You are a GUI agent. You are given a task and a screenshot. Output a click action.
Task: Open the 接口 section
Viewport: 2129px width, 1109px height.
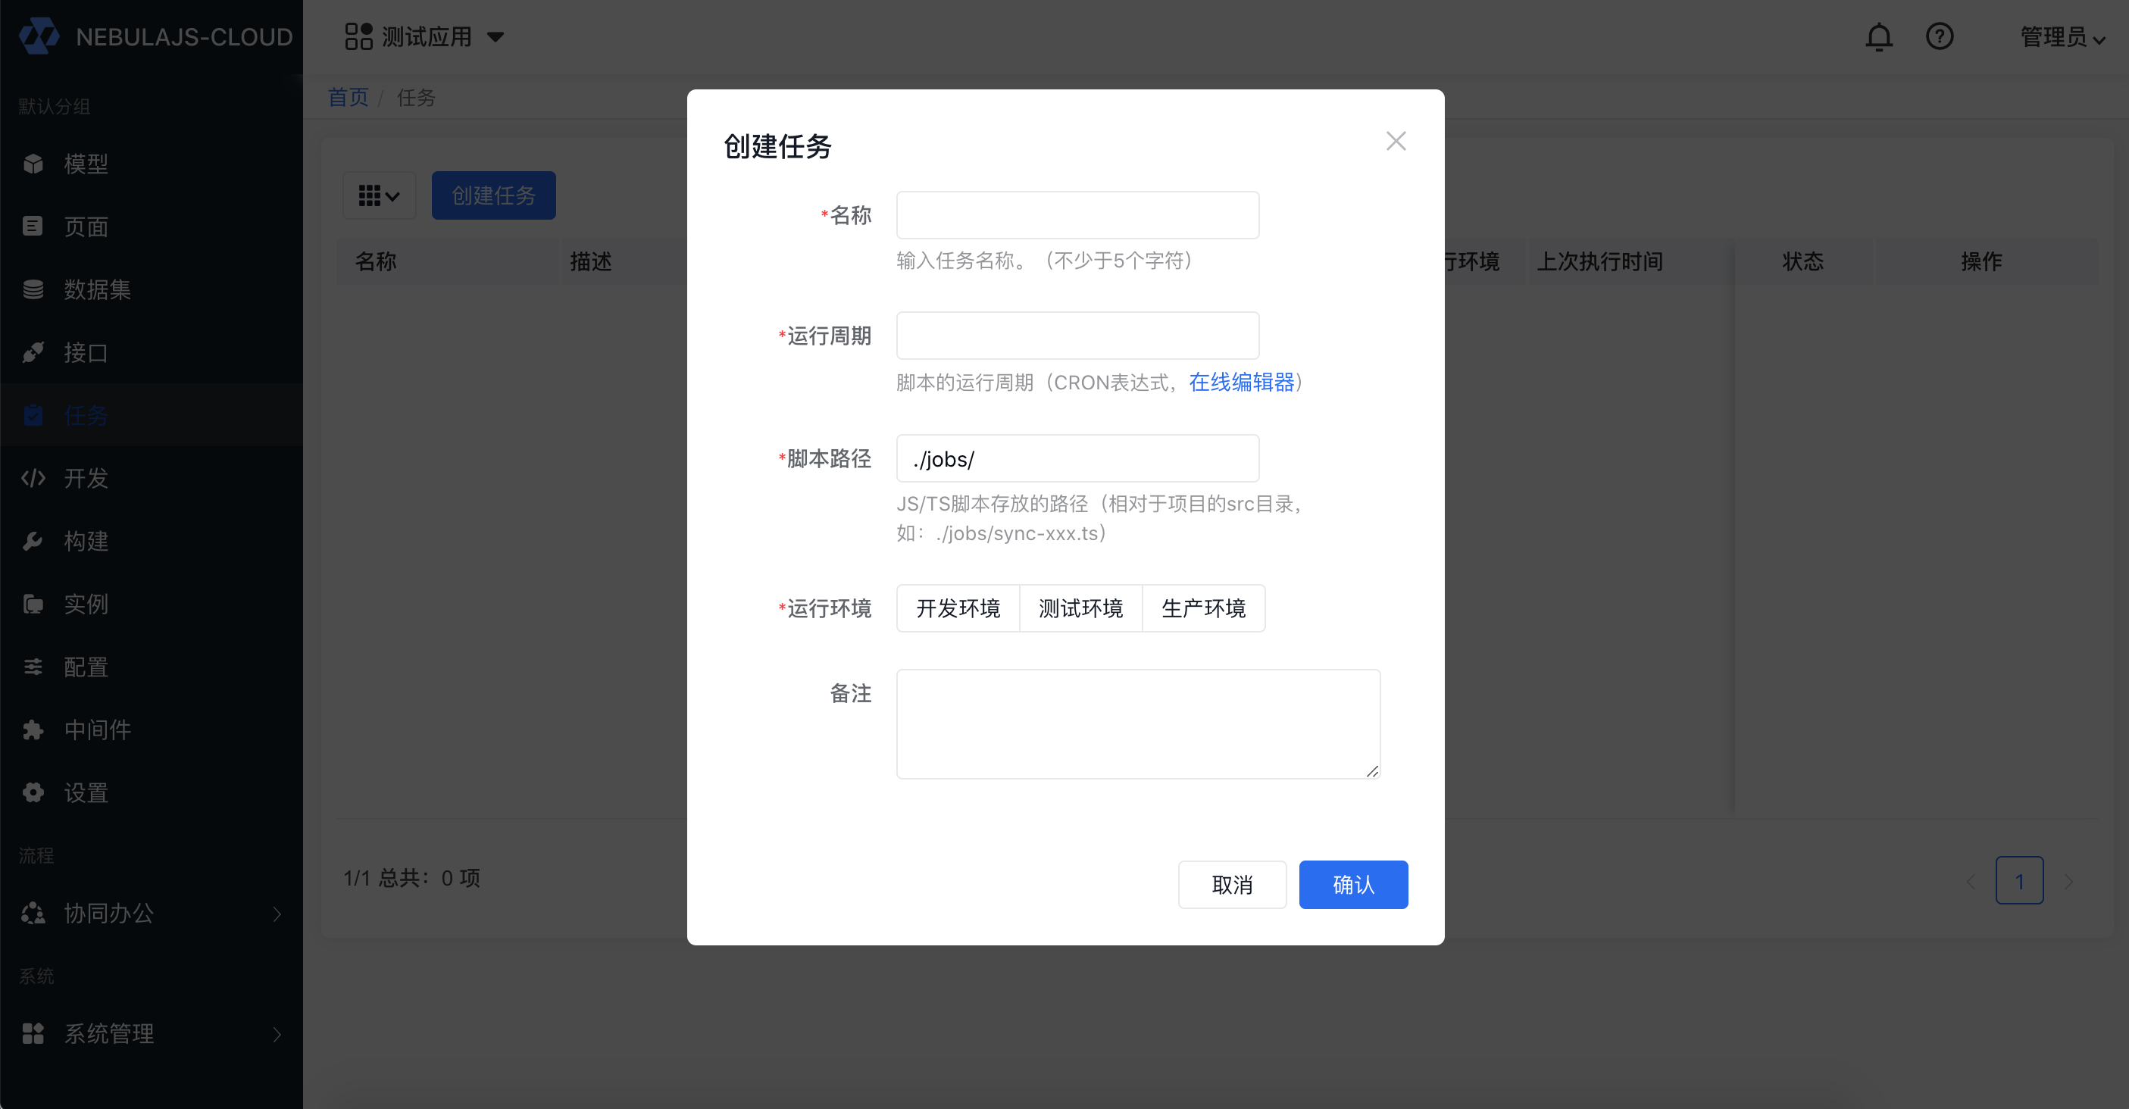point(85,352)
